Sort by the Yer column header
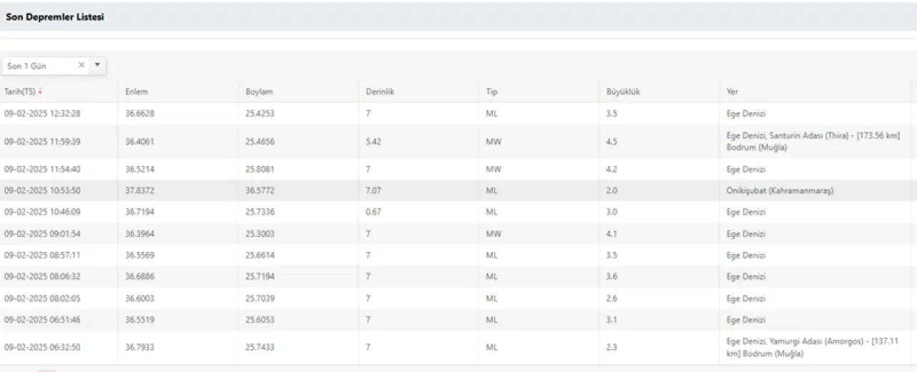Image resolution: width=917 pixels, height=372 pixels. pos(732,92)
